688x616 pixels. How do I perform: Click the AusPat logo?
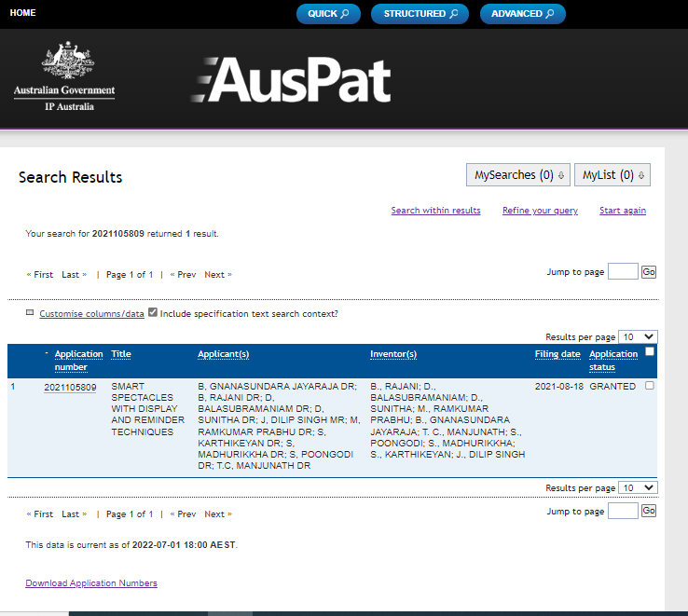click(x=292, y=80)
